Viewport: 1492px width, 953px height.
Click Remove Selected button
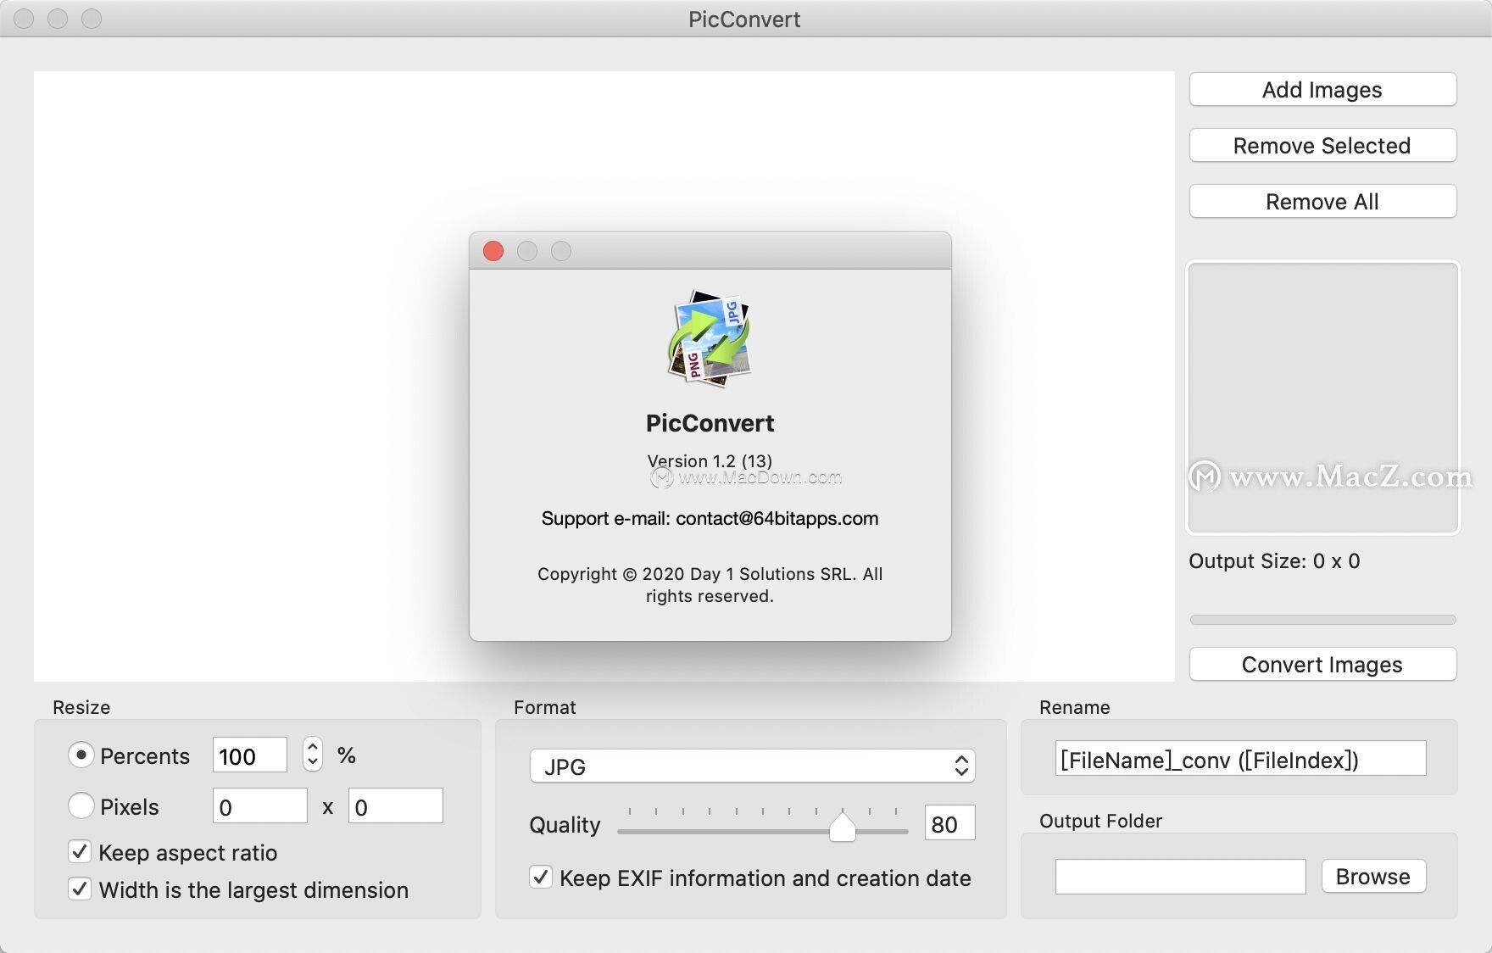pyautogui.click(x=1322, y=146)
